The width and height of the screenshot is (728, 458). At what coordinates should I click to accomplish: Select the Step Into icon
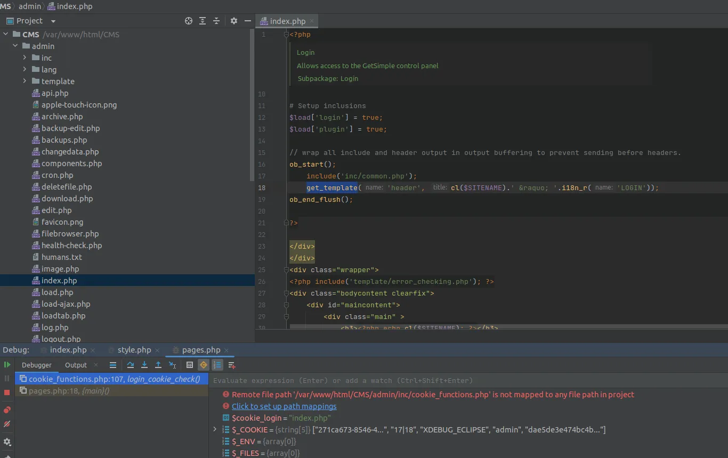tap(144, 365)
